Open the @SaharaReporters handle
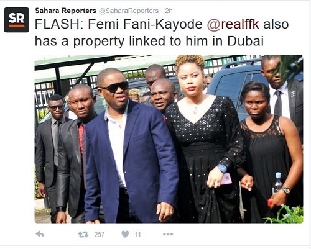This screenshot has height=249, width=311. (x=129, y=11)
